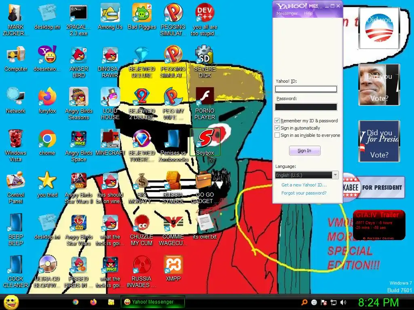The width and height of the screenshot is (414, 310).
Task: Open the furryfox Firefox shortcut
Action: (47, 101)
